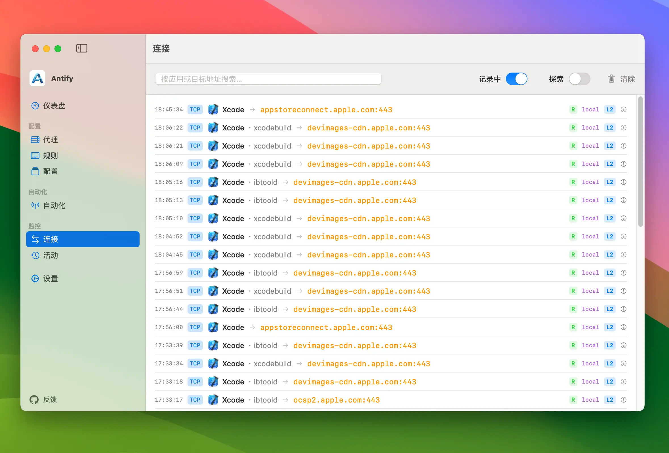Click the connection list vertical scrollbar
The width and height of the screenshot is (669, 453).
tap(641, 162)
